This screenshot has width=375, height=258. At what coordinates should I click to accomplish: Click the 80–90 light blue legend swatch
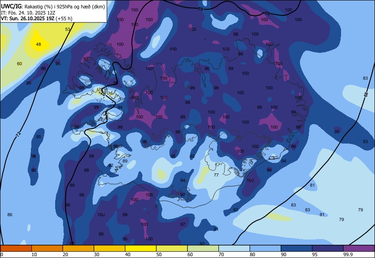pos(265,248)
